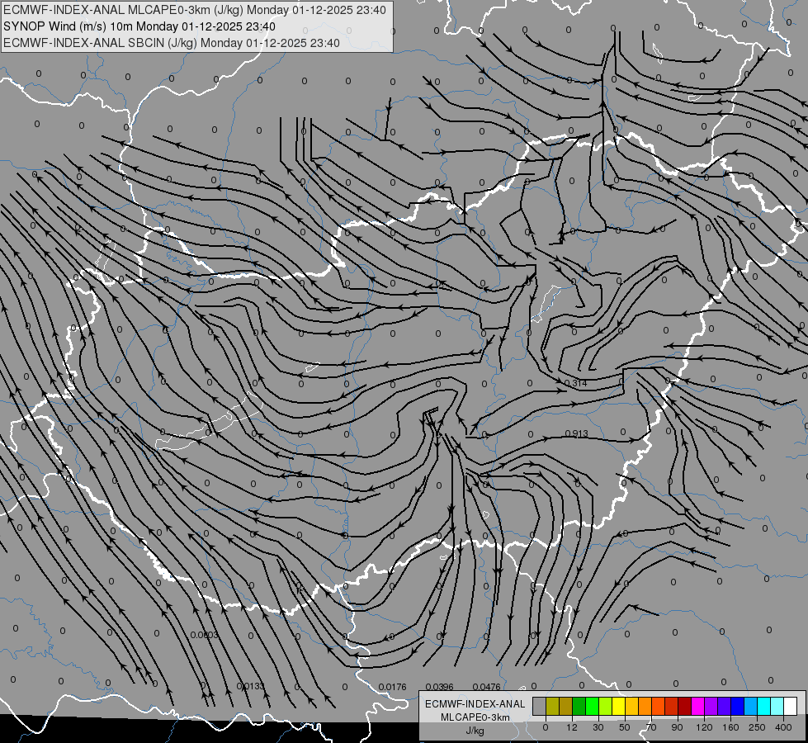Select the 0.0133 grid value
808x743 pixels.
point(250,686)
